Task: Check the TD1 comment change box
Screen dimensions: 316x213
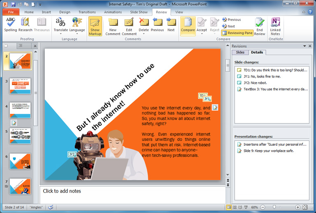Action: pos(239,70)
